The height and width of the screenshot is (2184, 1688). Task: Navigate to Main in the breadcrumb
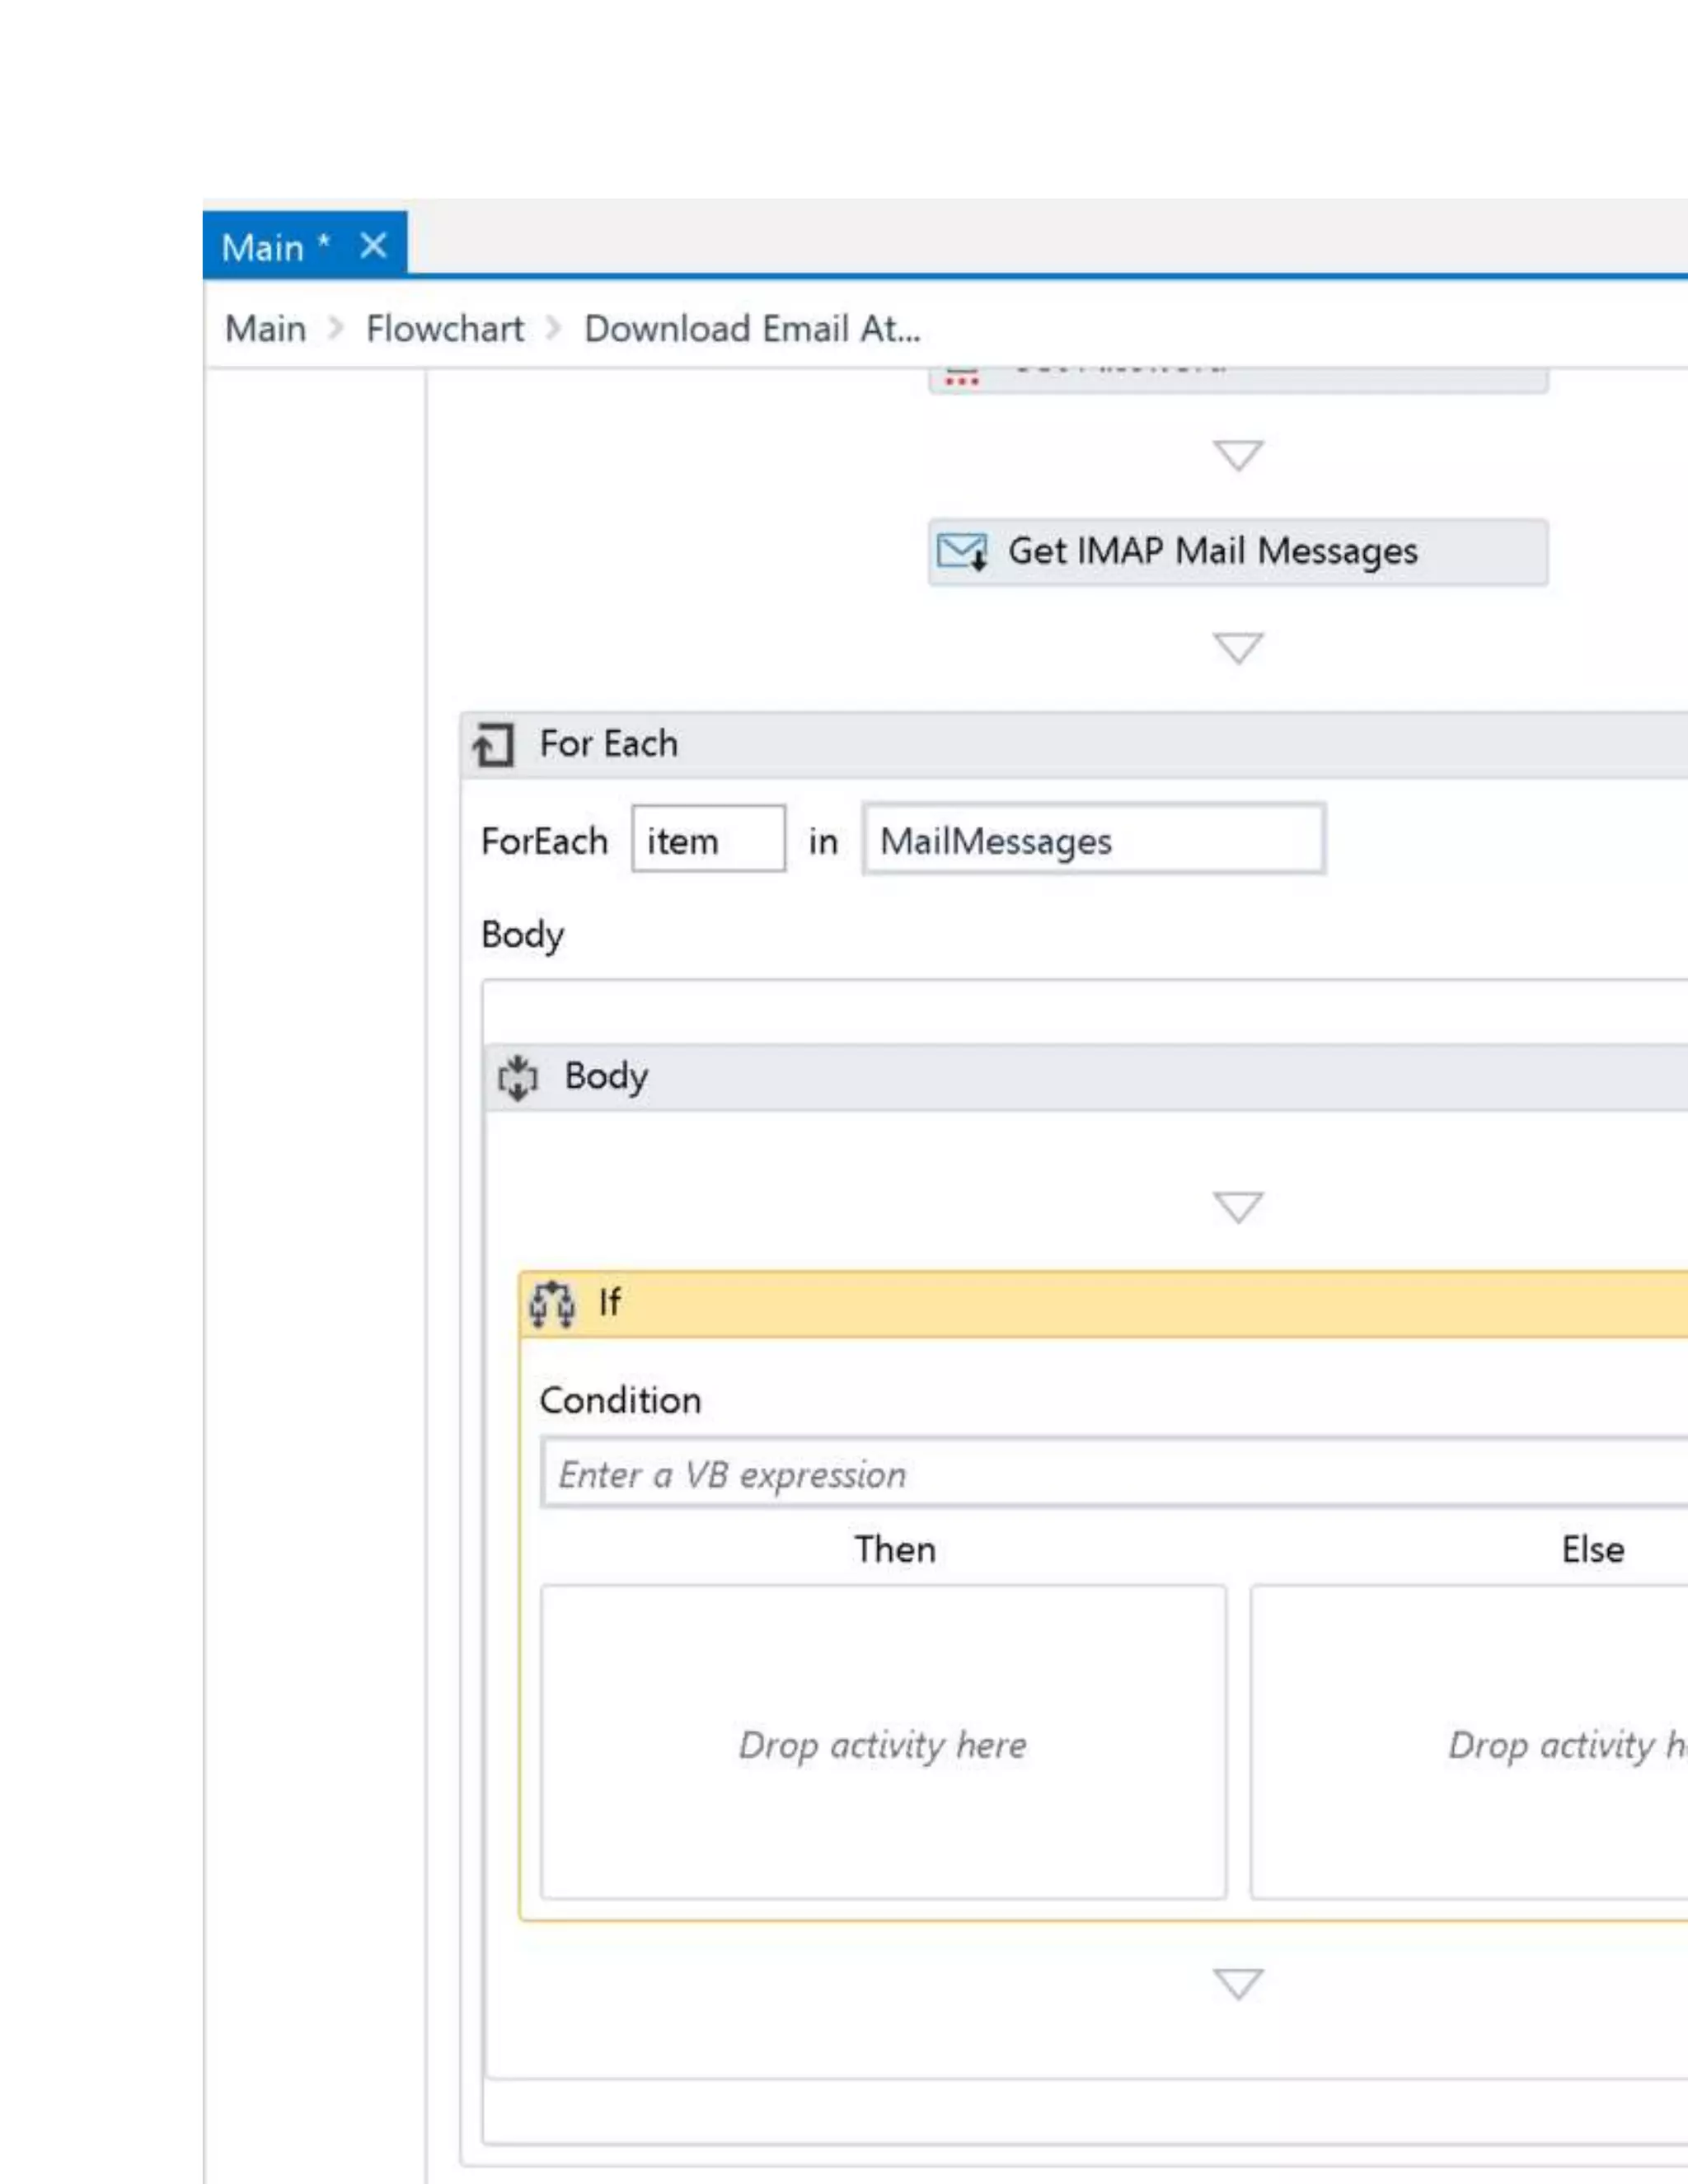click(x=265, y=329)
